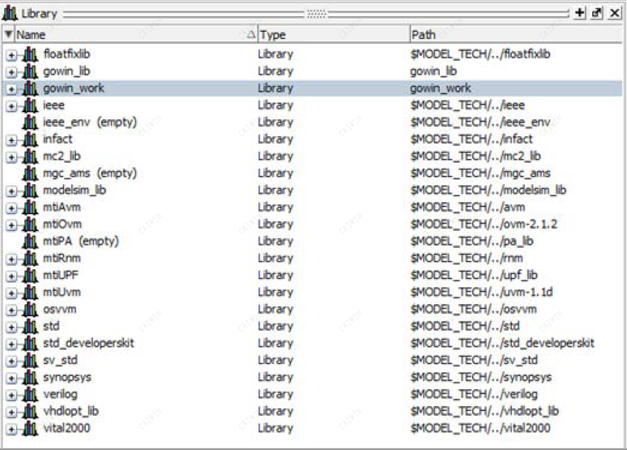Select the path cell $MODEL_TECH/../pa_lib
The height and width of the screenshot is (450, 627).
click(472, 241)
